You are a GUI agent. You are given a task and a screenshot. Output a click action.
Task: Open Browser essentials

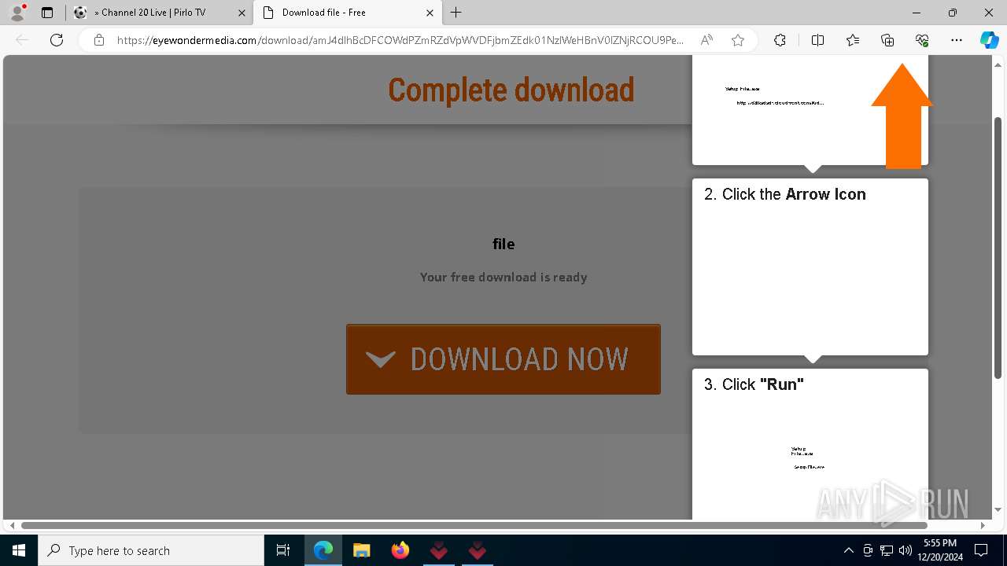pos(922,40)
